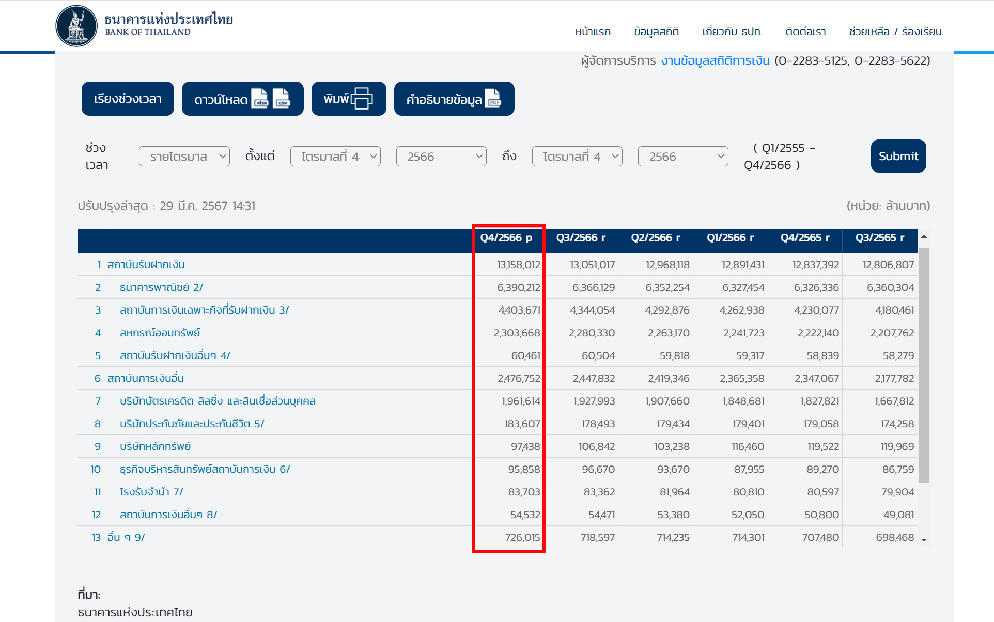Open the ธนาคารพาณิชย์ 2/ row link
994x622 pixels.
pos(161,287)
